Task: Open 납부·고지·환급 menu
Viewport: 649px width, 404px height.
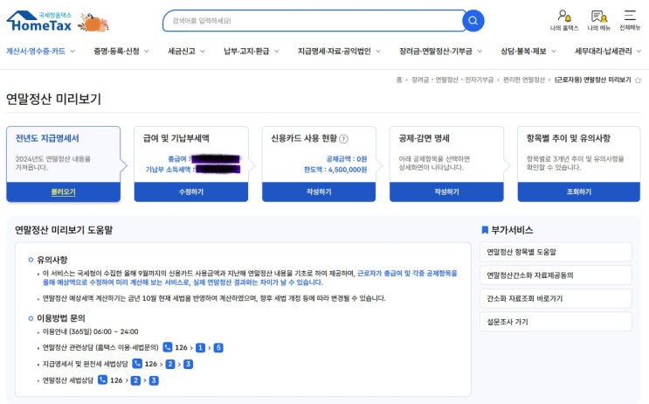Action: 246,52
